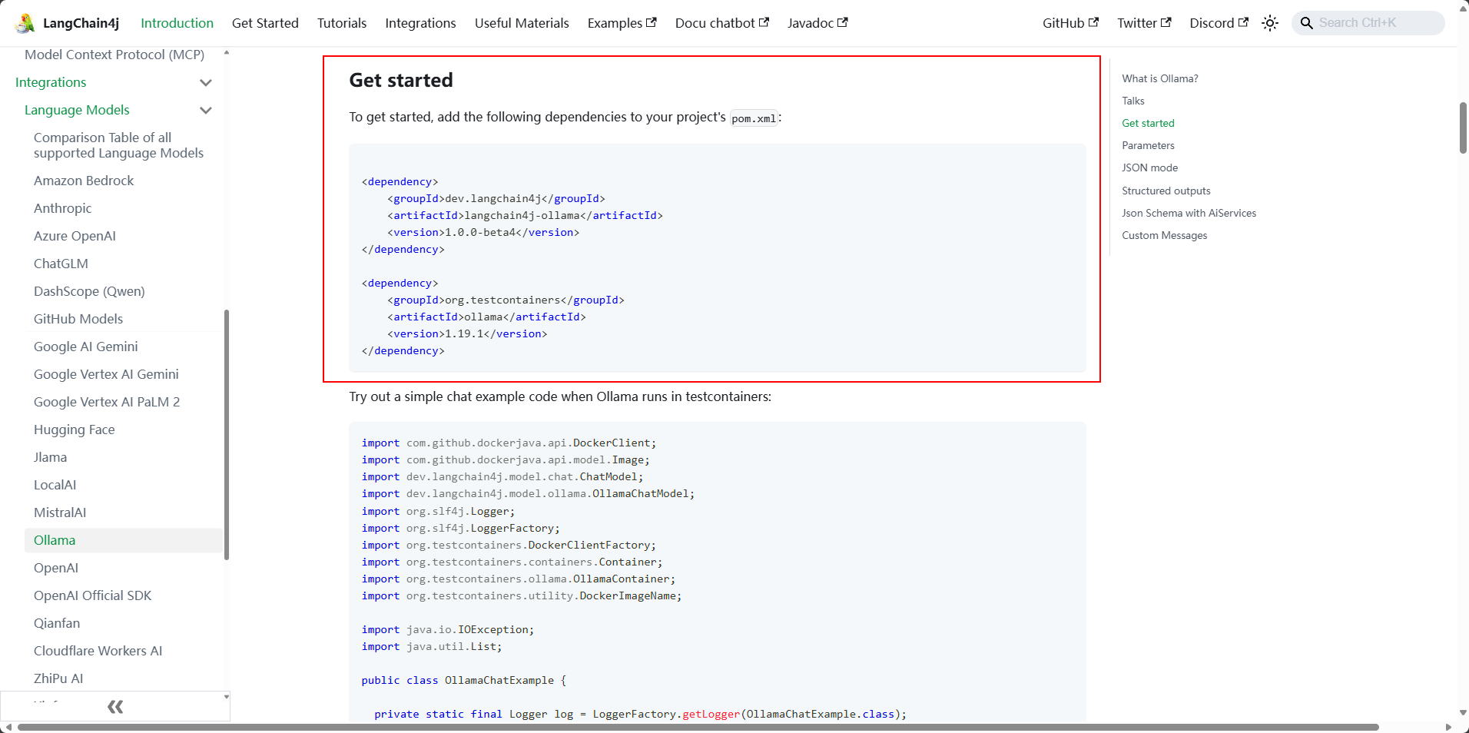Select DashScope (Qwen) in sidebar
Viewport: 1469px width, 733px height.
tap(89, 291)
